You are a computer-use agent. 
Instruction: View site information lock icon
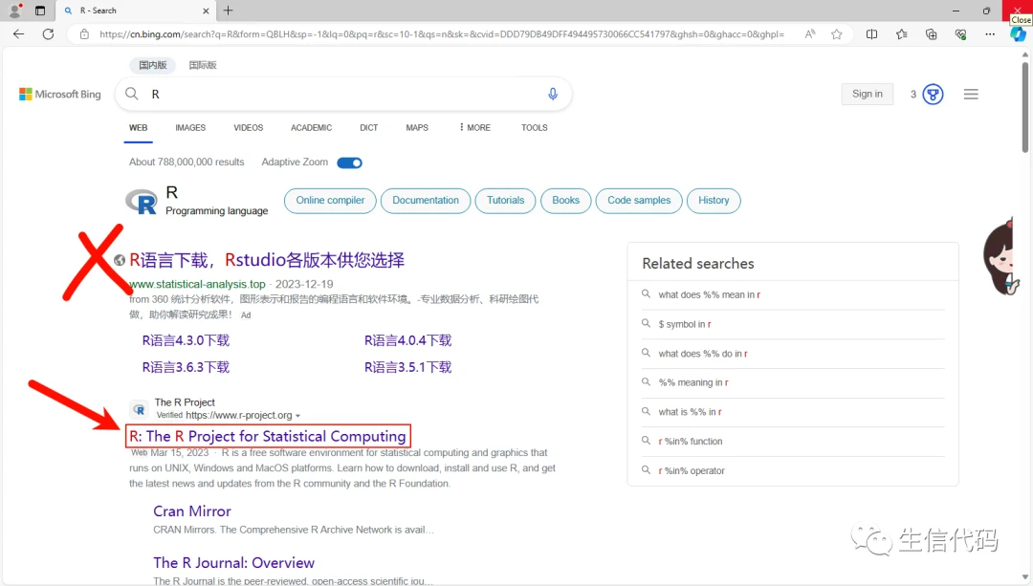pos(84,34)
